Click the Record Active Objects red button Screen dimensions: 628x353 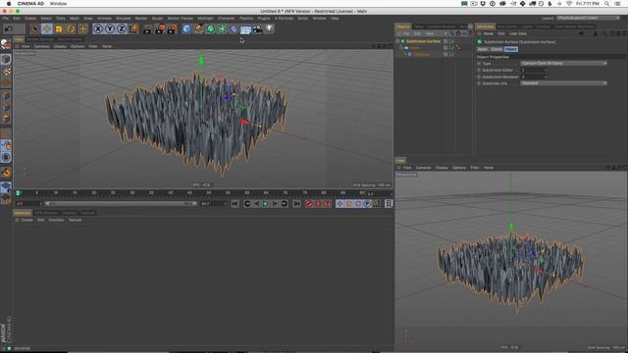click(x=308, y=204)
